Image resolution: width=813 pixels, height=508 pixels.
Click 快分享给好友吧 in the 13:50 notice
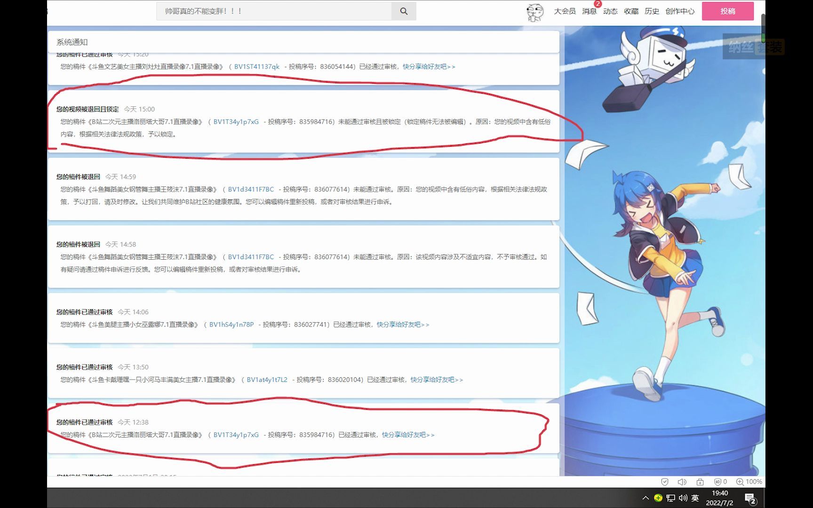pyautogui.click(x=437, y=380)
